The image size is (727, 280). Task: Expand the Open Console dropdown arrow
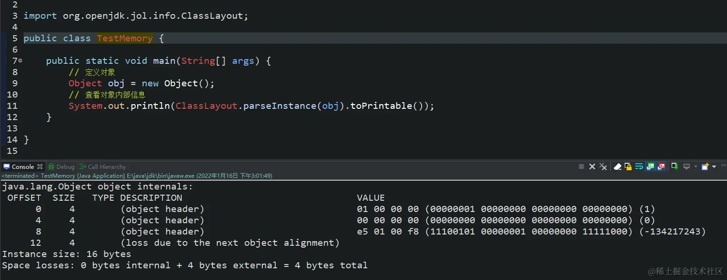click(x=714, y=166)
